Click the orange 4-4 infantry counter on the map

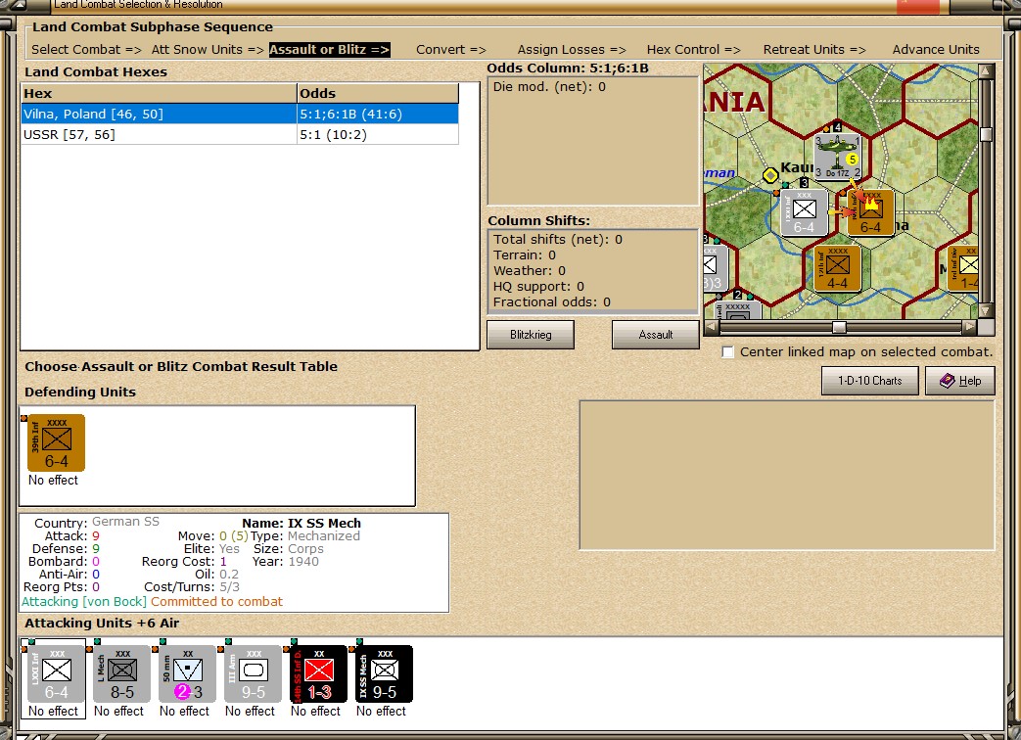click(x=837, y=268)
